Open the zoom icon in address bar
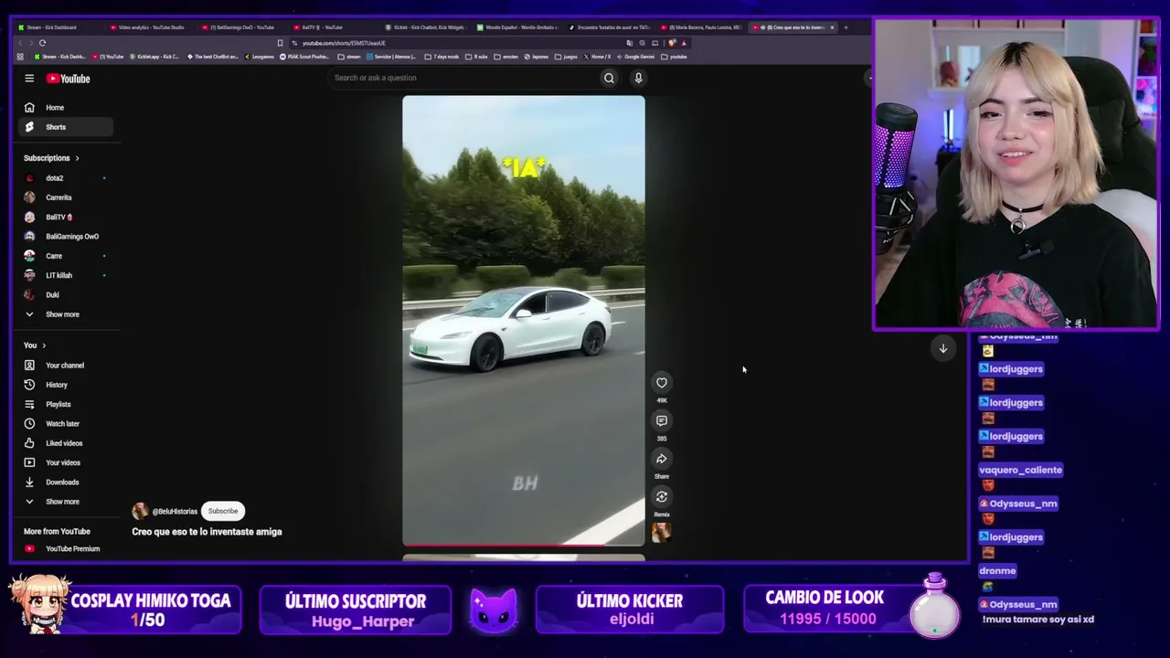This screenshot has height=658, width=1170. click(x=643, y=43)
